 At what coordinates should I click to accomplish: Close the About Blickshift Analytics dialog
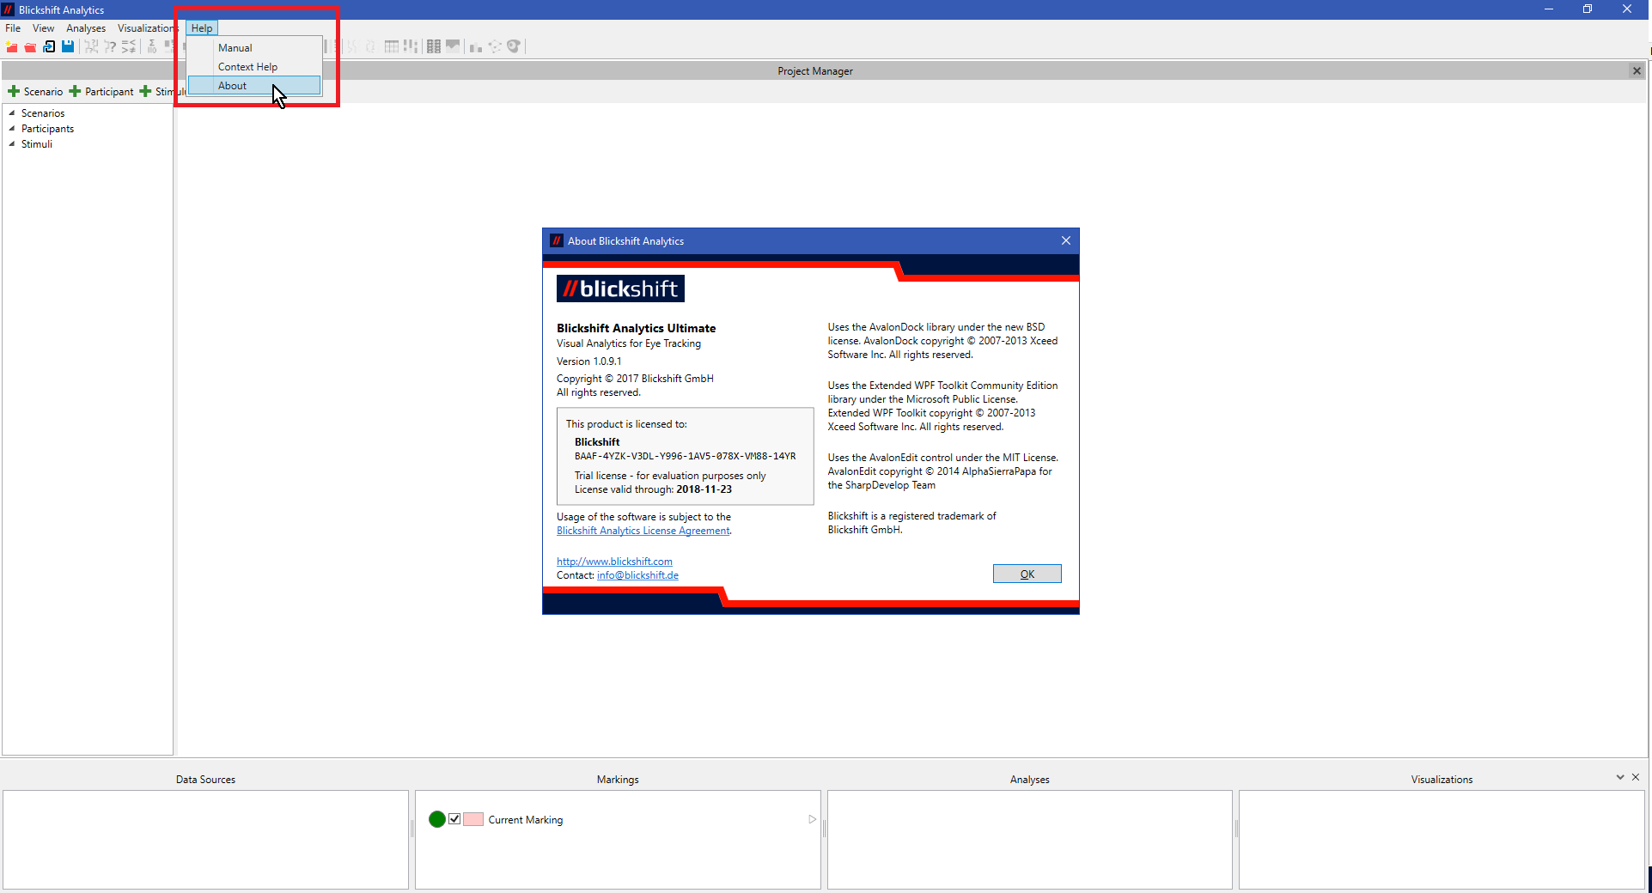(1066, 240)
